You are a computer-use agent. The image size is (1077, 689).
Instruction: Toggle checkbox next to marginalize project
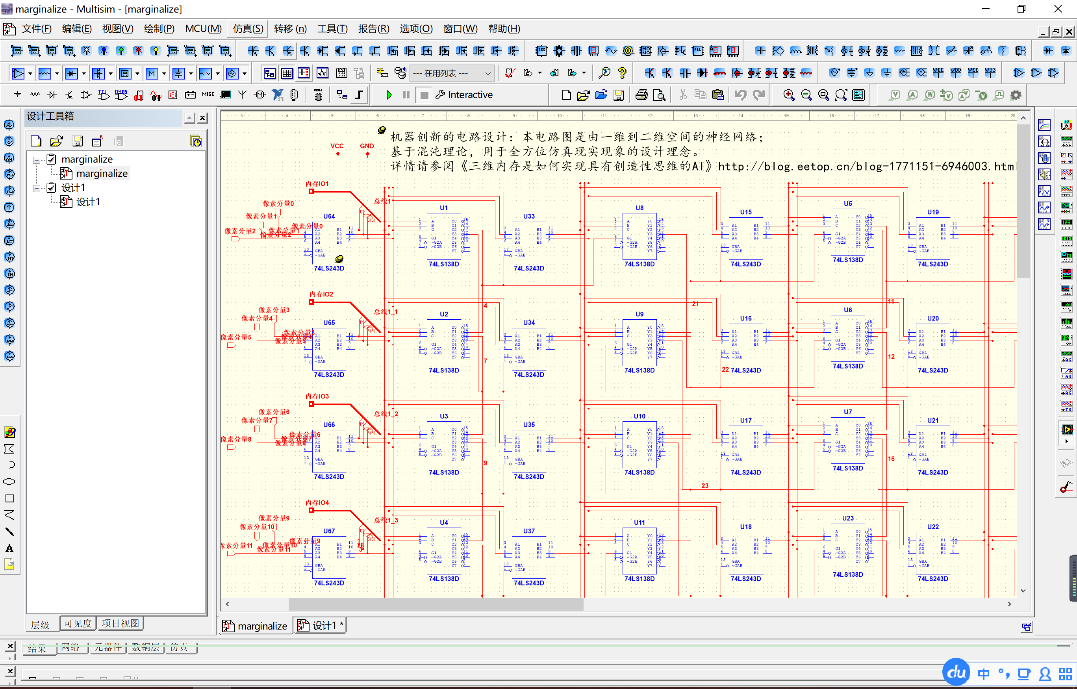(52, 159)
